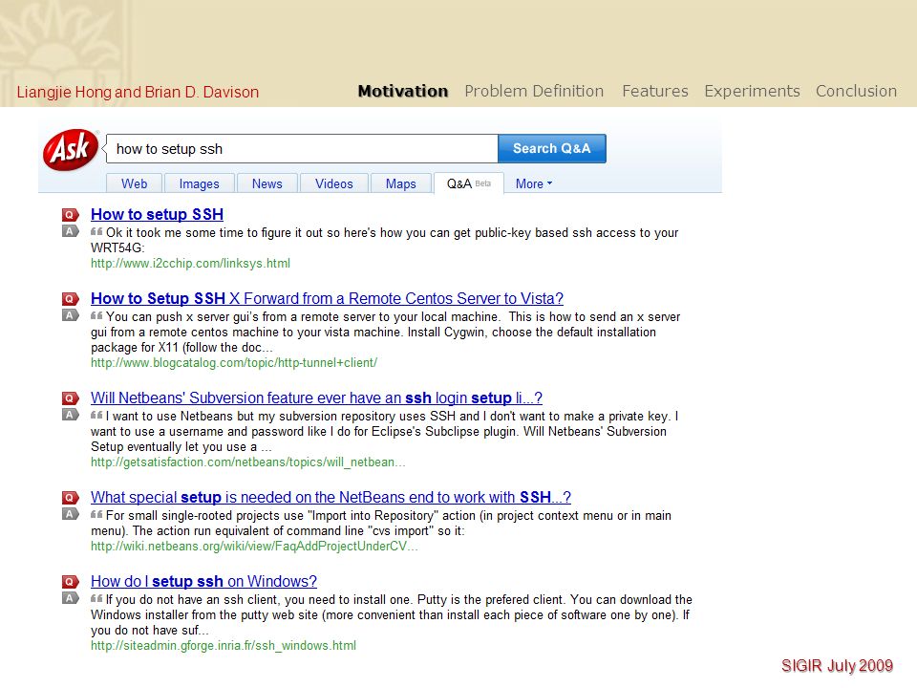Click the A icon beside 'If you do not have an ssh client'

point(70,598)
